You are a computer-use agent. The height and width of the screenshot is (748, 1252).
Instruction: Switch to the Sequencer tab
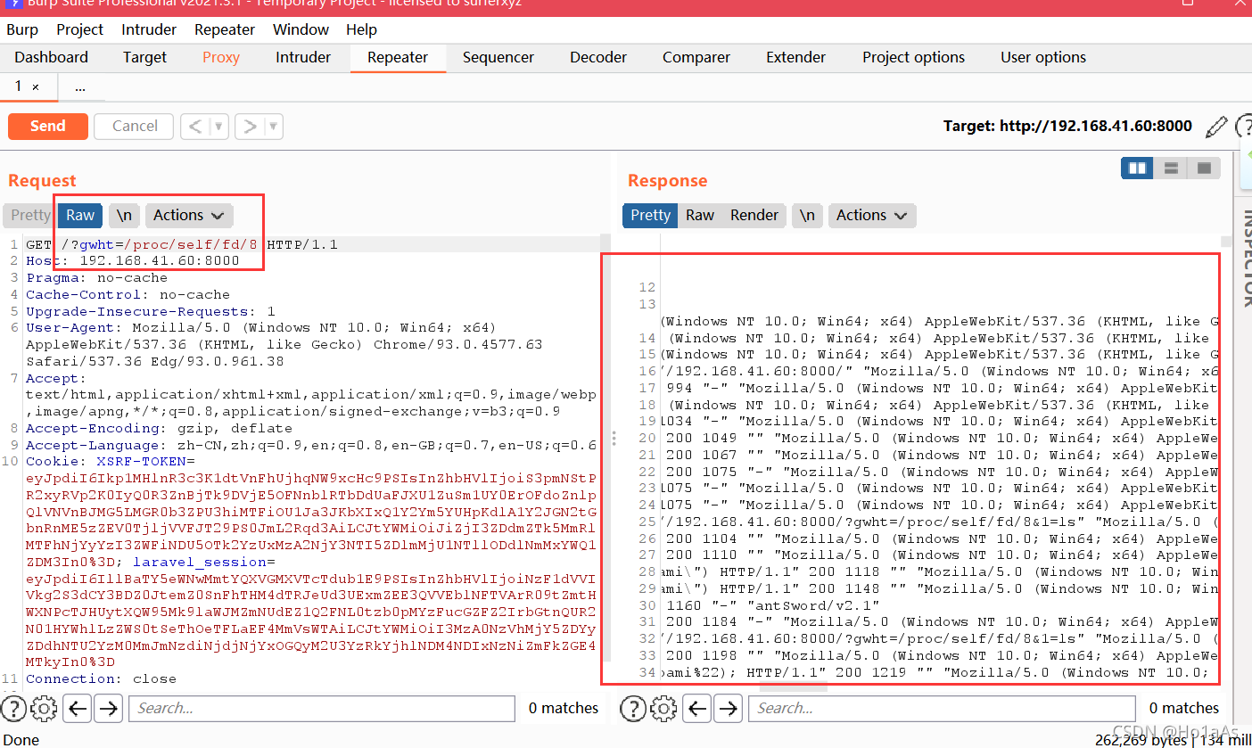click(498, 57)
